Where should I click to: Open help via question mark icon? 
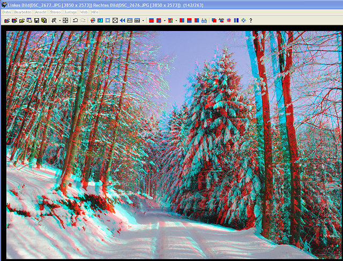coord(251,20)
